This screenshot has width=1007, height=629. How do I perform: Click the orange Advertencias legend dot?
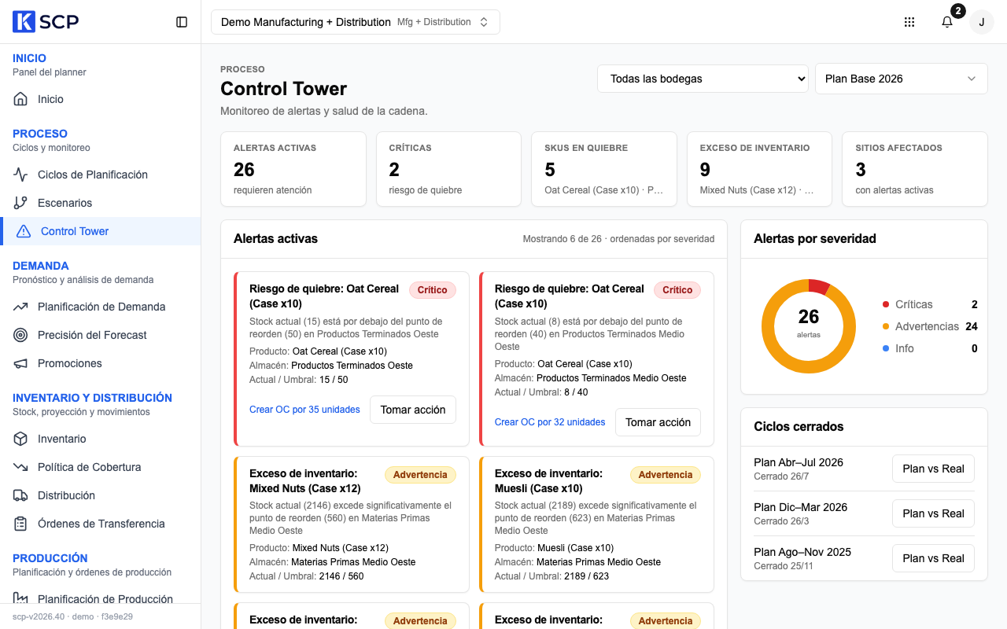[886, 326]
